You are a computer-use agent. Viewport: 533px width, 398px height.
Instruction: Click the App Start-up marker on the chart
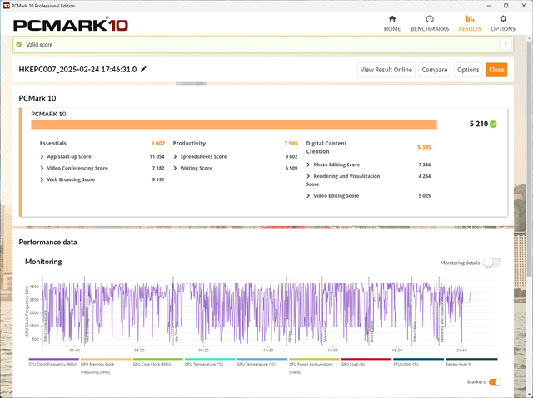pos(176,332)
